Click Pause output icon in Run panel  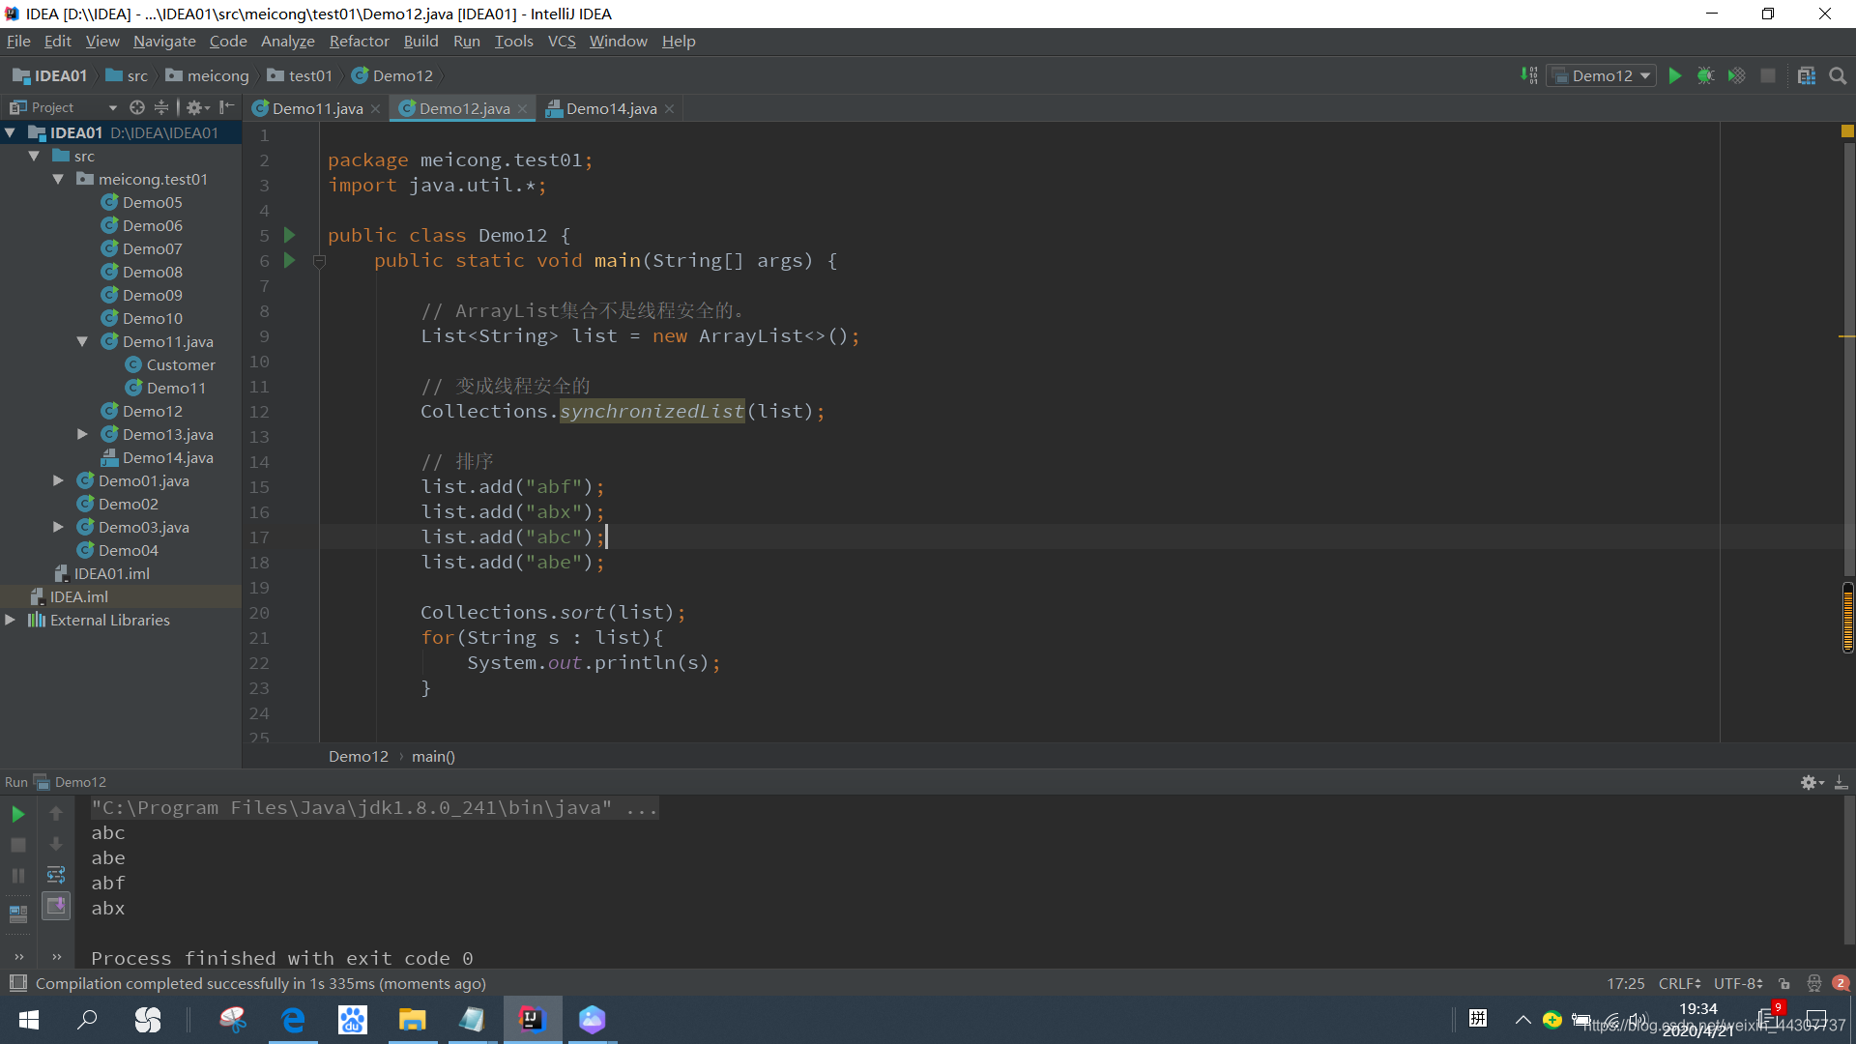[x=17, y=876]
